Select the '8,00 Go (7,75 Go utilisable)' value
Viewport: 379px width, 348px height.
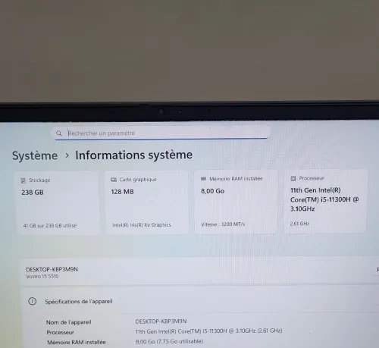(170, 341)
